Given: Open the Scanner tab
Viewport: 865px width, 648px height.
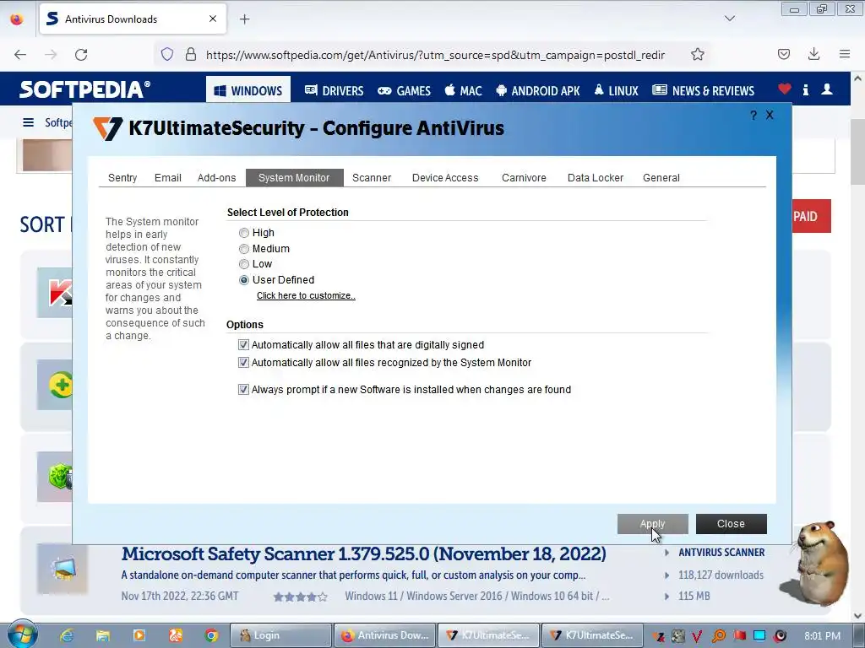Looking at the screenshot, I should coord(372,178).
